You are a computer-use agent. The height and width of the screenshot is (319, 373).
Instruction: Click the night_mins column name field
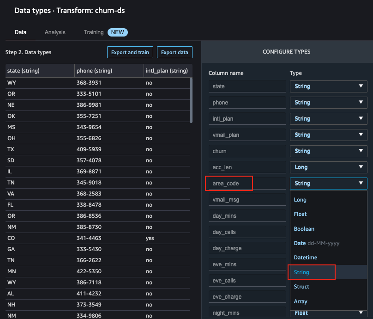click(x=247, y=313)
